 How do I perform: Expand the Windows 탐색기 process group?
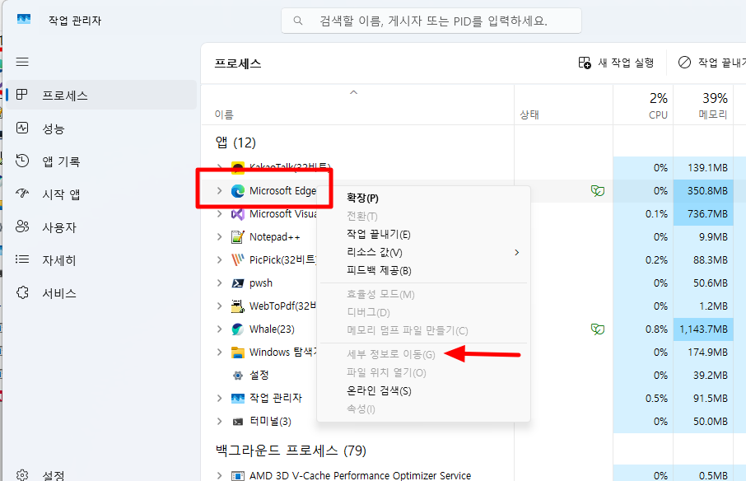pos(219,352)
